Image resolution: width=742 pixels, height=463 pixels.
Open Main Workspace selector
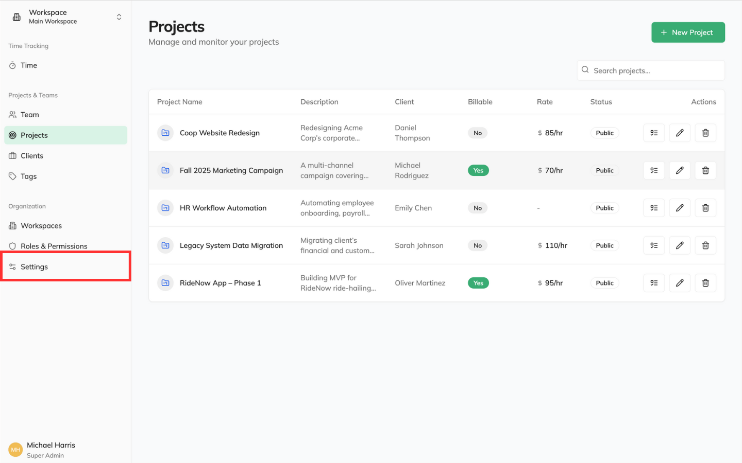pos(53,21)
